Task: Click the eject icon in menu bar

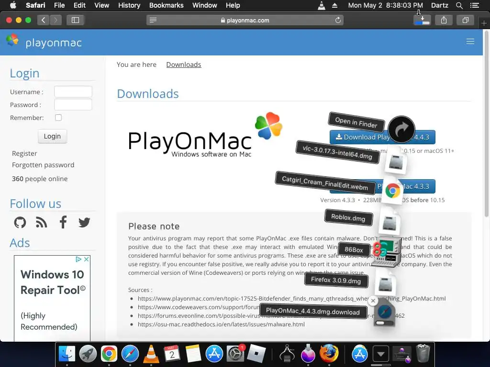Action: (334, 5)
